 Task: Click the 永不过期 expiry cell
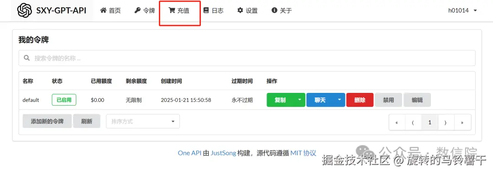[242, 100]
